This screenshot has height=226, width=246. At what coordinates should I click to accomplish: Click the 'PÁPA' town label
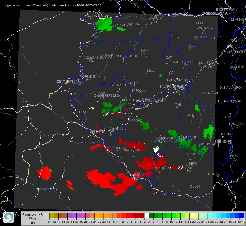coord(145,50)
